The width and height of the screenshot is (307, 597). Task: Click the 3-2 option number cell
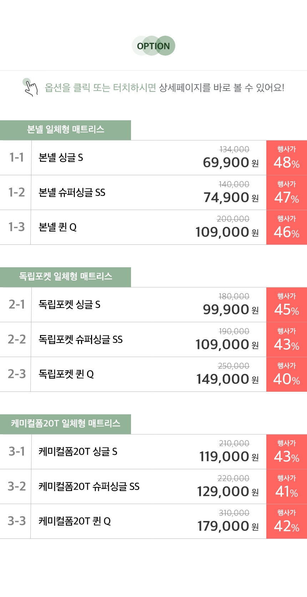coord(16,487)
